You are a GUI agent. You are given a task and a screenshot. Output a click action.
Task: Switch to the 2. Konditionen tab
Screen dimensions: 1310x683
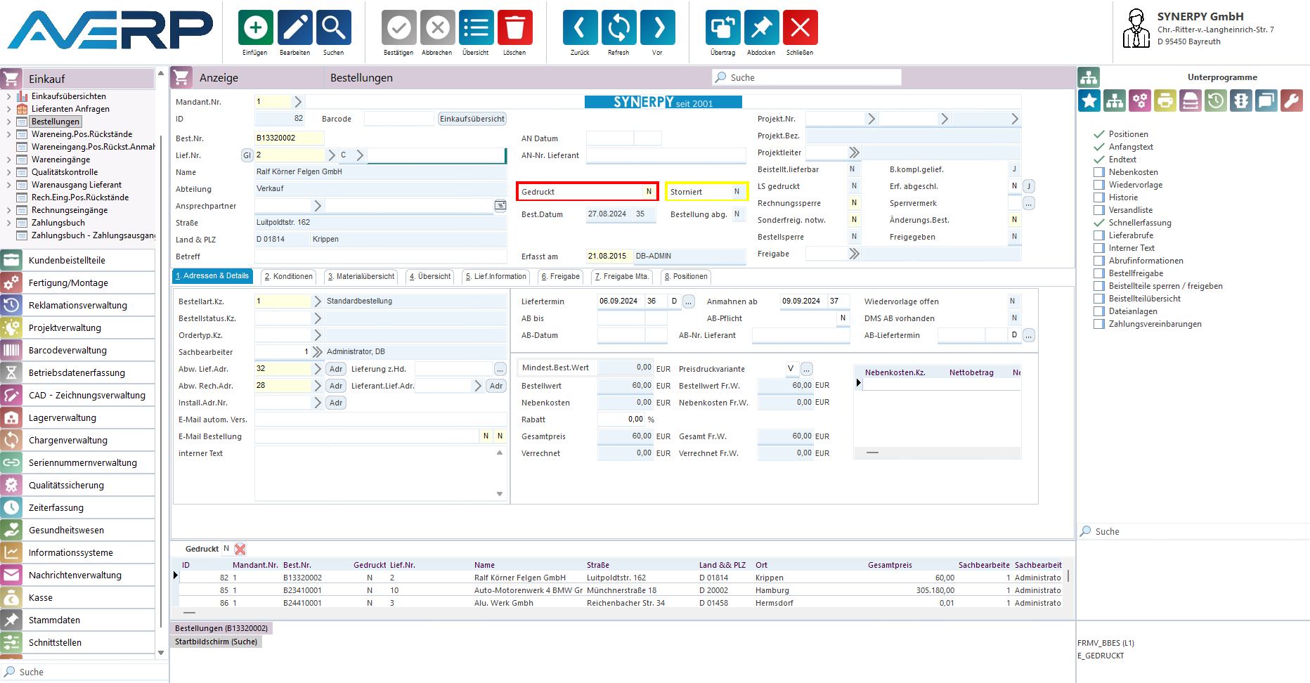coord(288,277)
